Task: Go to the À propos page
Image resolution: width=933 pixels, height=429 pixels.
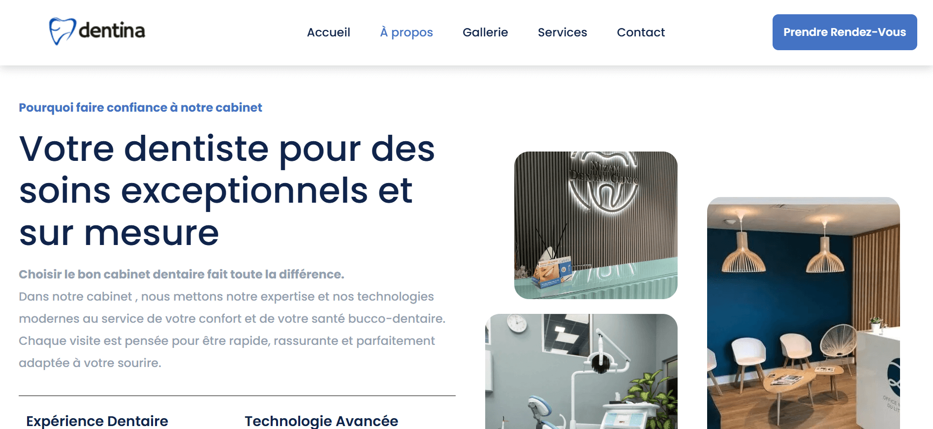Action: [x=406, y=32]
